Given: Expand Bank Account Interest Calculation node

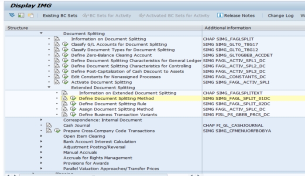Looking at the screenshot, I should tap(41, 142).
